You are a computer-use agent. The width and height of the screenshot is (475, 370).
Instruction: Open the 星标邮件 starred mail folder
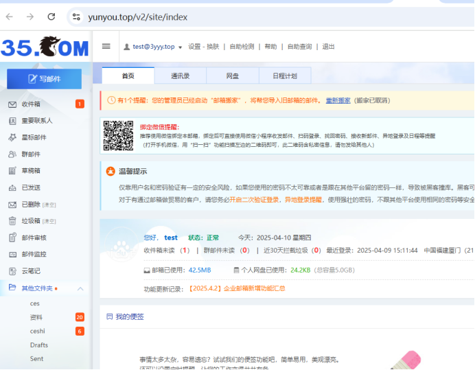[34, 137]
